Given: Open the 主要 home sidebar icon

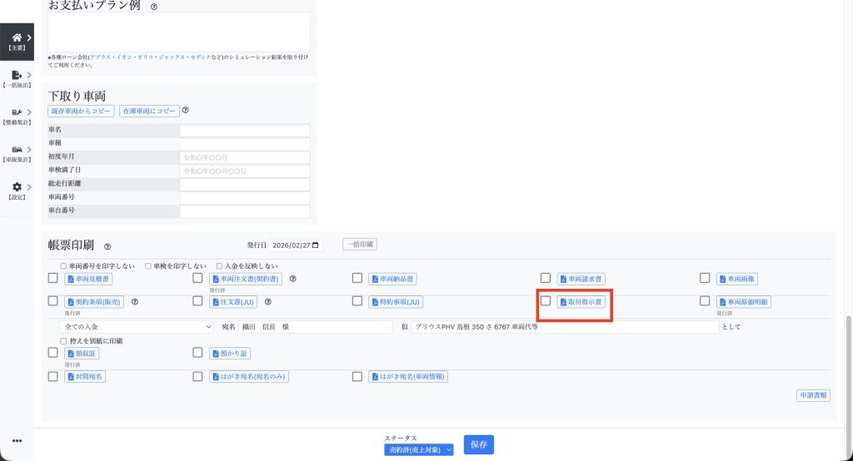Looking at the screenshot, I should pyautogui.click(x=17, y=39).
